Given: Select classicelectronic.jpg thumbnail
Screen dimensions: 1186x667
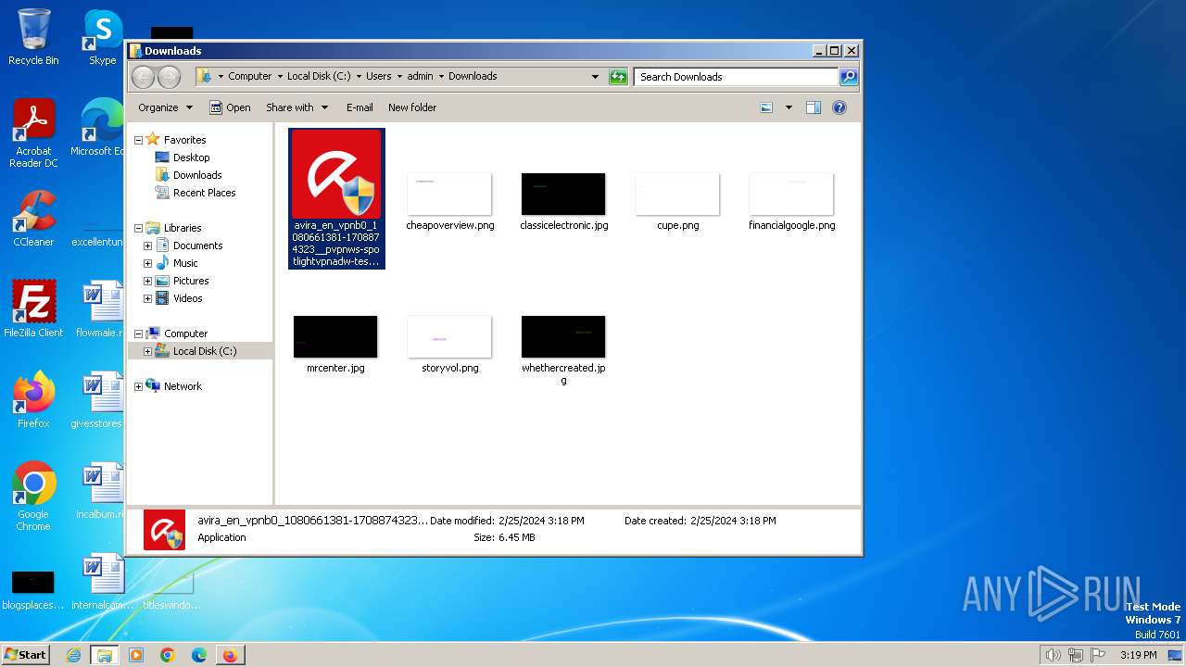Looking at the screenshot, I should pyautogui.click(x=563, y=195).
